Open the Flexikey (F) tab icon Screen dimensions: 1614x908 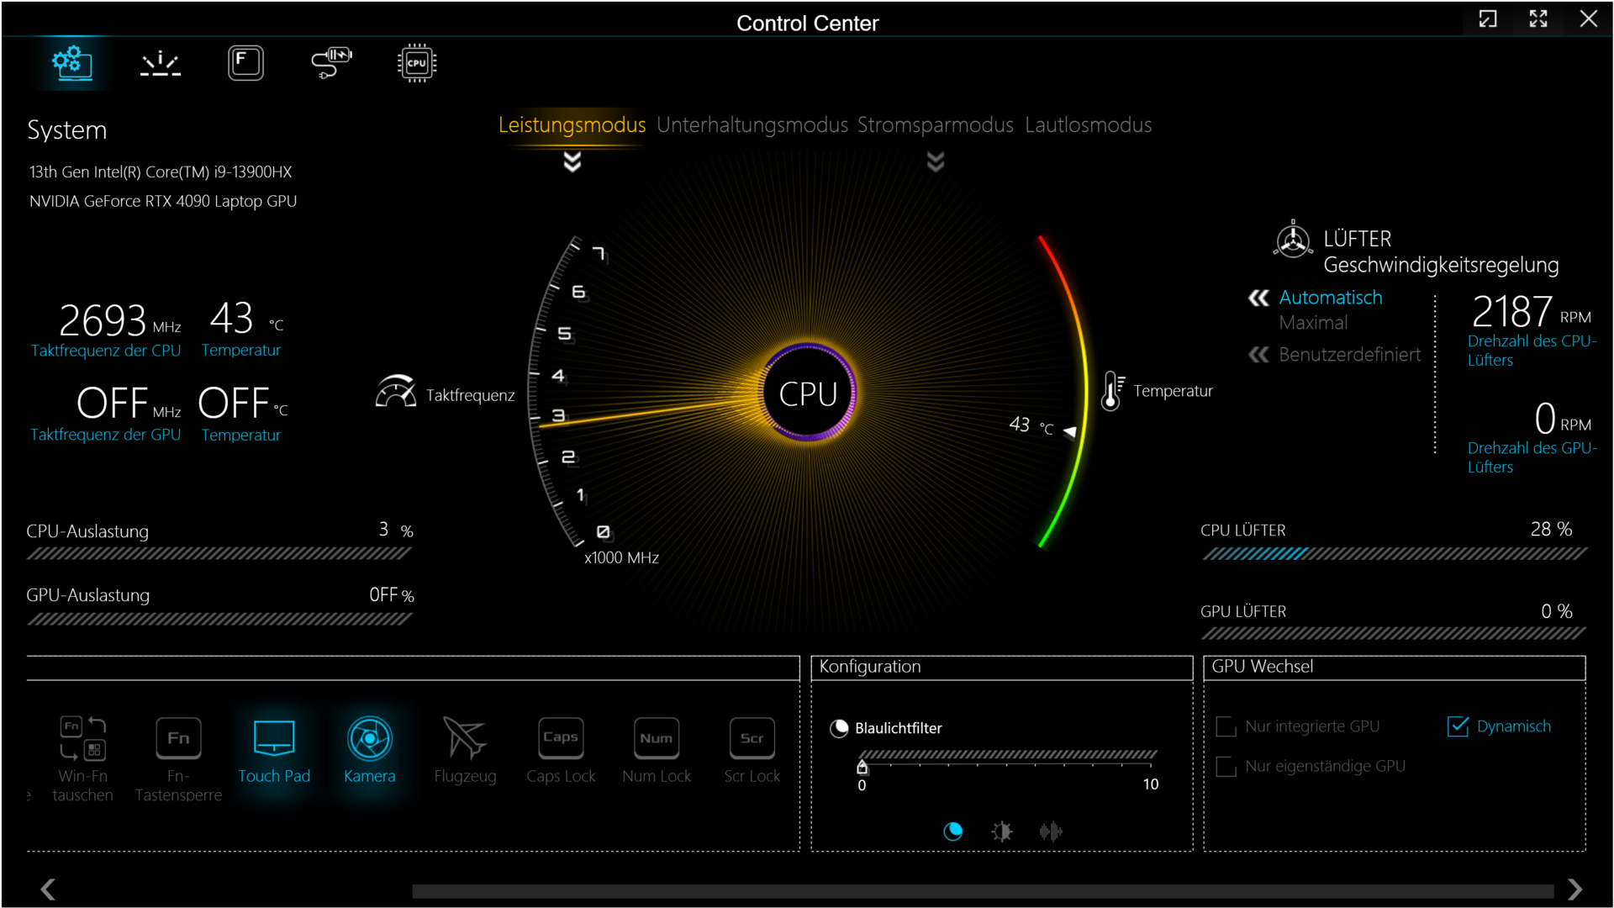245,63
